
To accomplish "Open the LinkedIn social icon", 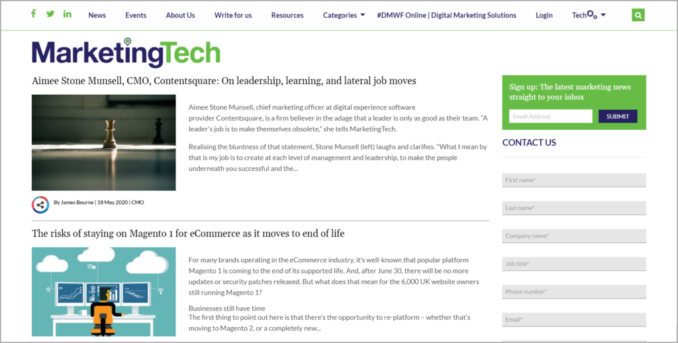I will 68,14.
